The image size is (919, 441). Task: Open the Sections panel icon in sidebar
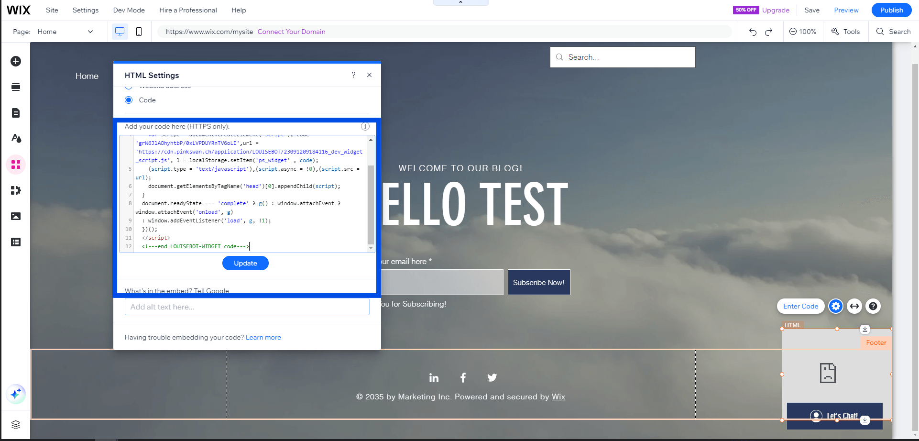(x=16, y=87)
